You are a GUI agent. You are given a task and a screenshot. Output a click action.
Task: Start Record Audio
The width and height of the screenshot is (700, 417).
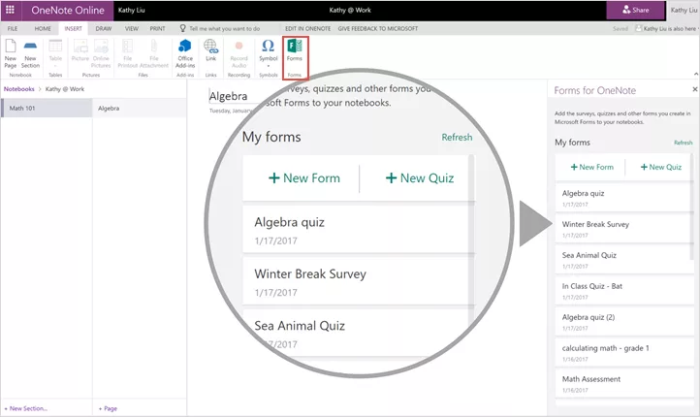click(x=239, y=53)
